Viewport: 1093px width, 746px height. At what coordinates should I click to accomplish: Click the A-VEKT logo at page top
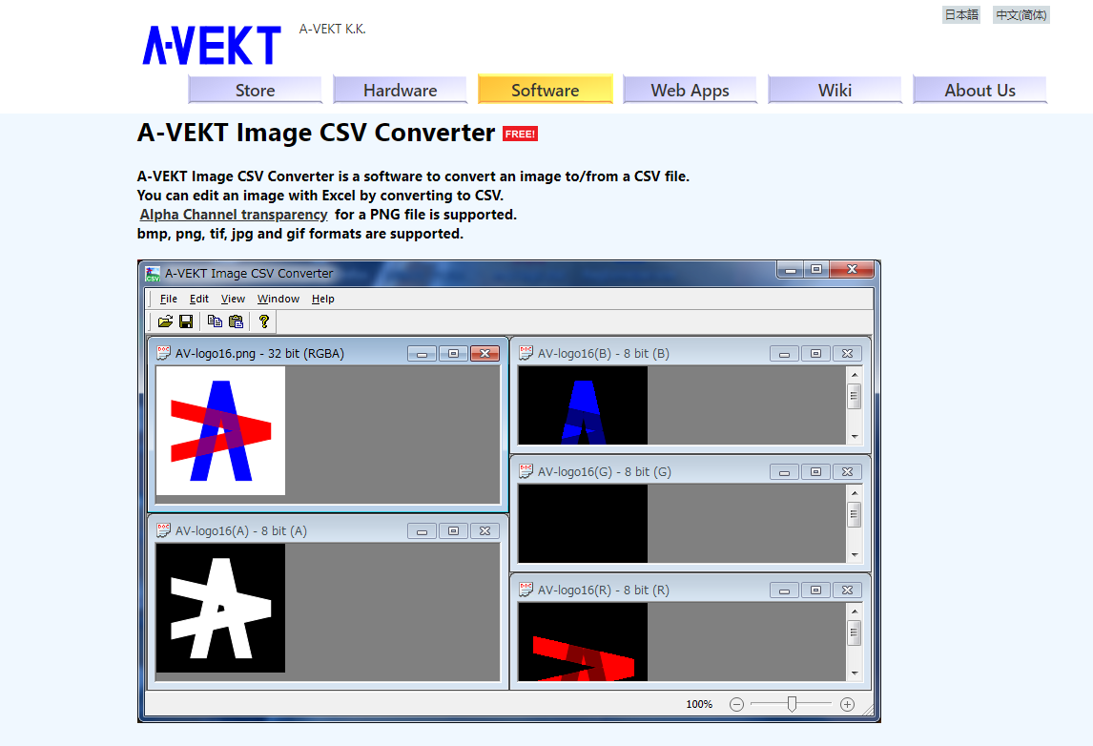pos(212,46)
